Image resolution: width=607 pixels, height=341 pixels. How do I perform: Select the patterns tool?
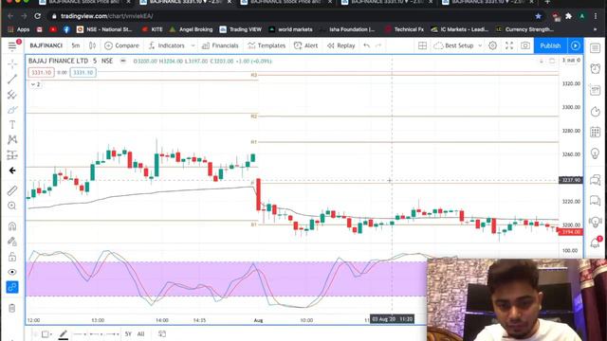click(x=12, y=139)
